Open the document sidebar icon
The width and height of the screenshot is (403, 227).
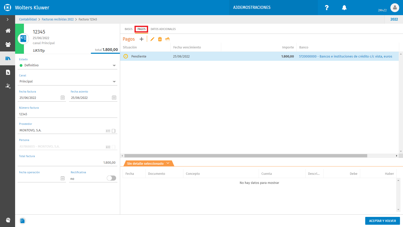8,72
